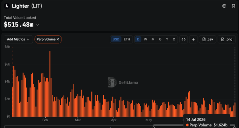Viewport: 239px width, 128px height.
Task: Switch denomination to ETH
Action: click(x=127, y=39)
